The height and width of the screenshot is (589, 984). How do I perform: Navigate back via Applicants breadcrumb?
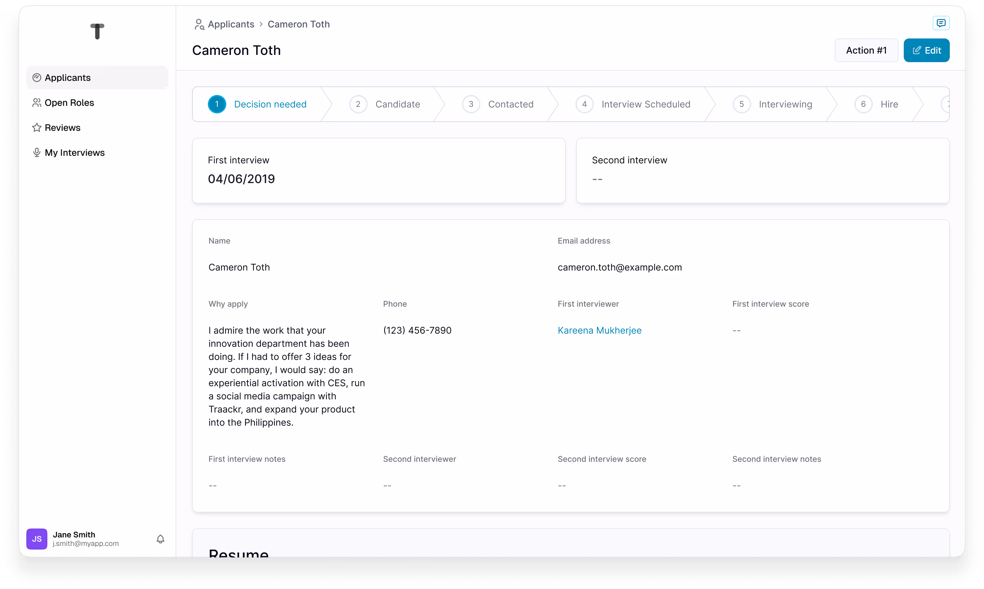coord(231,24)
